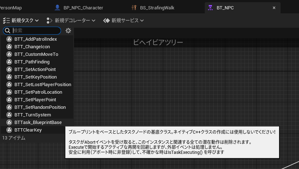Select BTT_AddPatrolIndex in the task list

coord(37,39)
